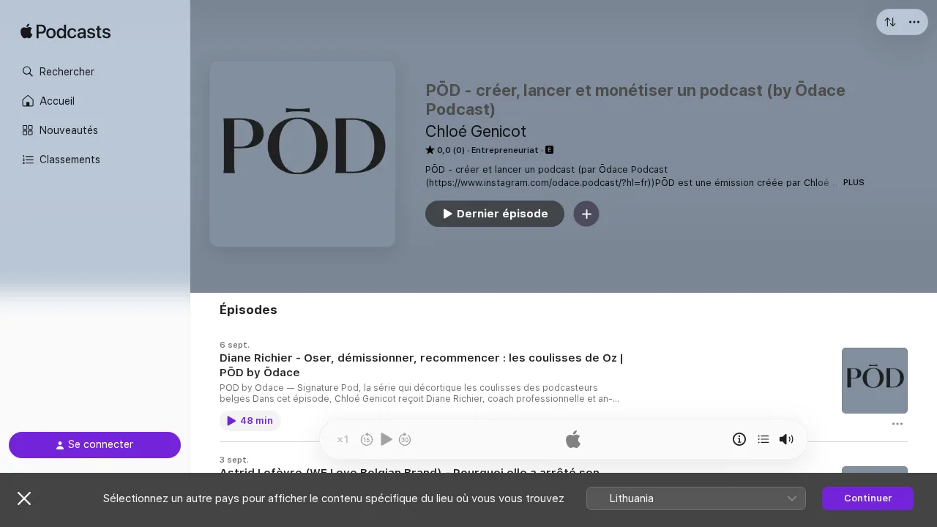Expand the description with PLUS

pyautogui.click(x=854, y=182)
